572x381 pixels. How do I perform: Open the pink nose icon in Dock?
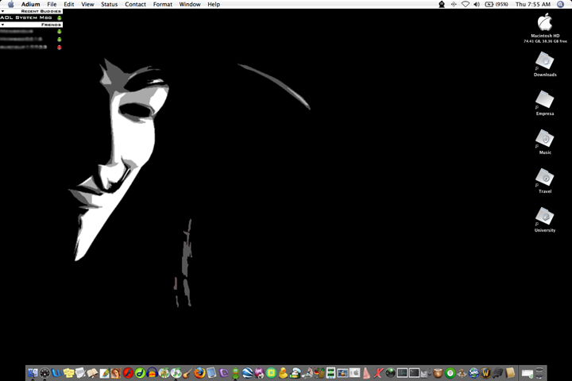pos(366,373)
